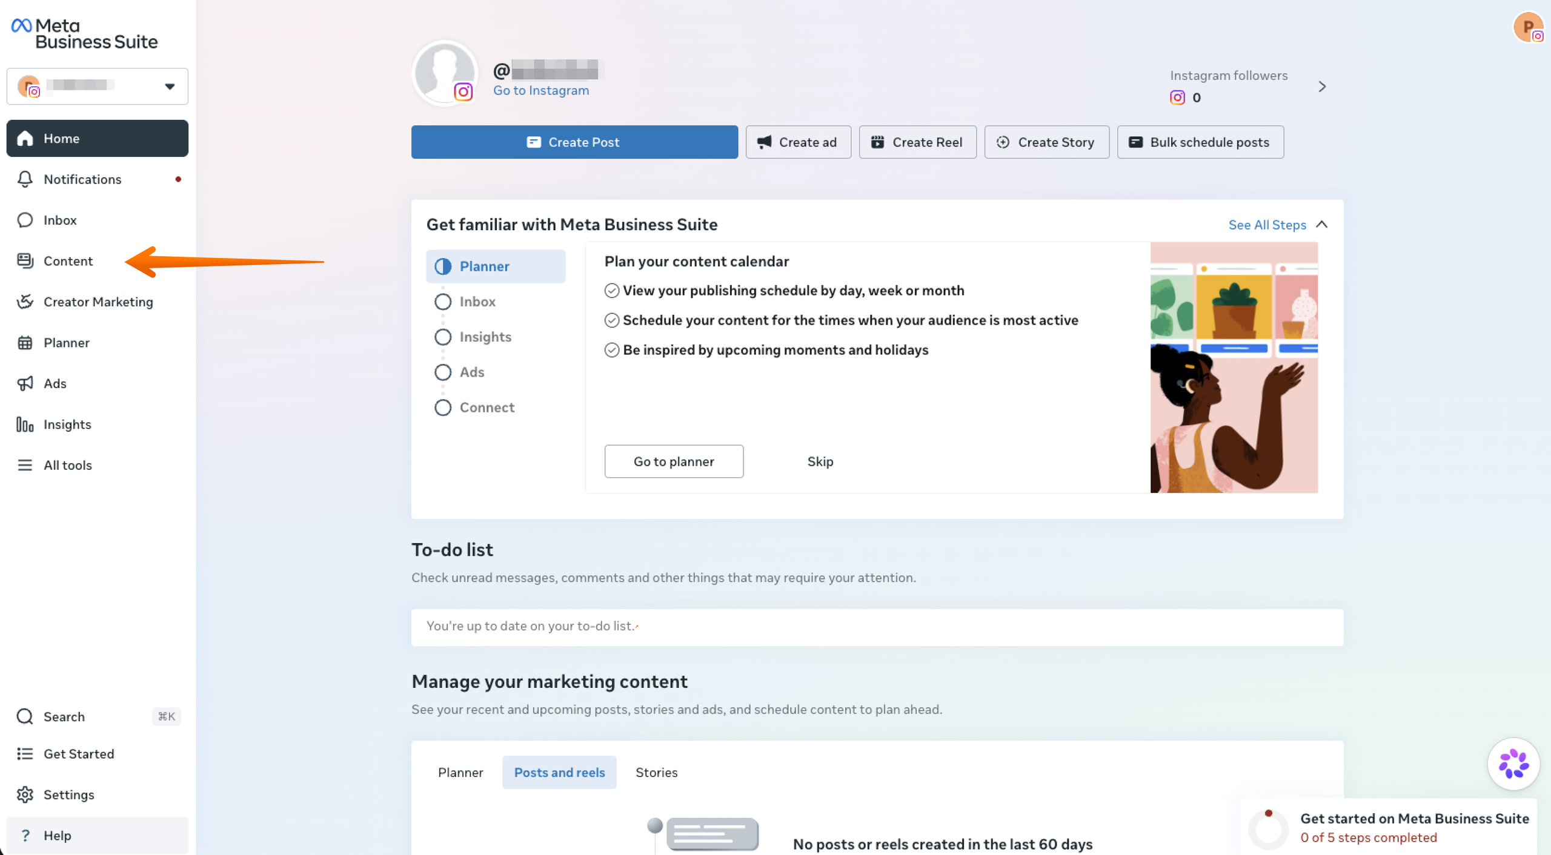This screenshot has width=1551, height=855.
Task: Switch to Posts and reels tab
Action: click(x=559, y=773)
